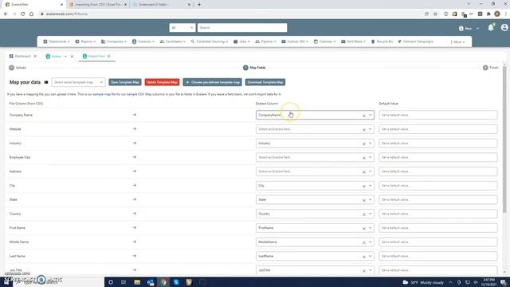Open the Companies menu
This screenshot has height=287, width=510.
tap(114, 41)
